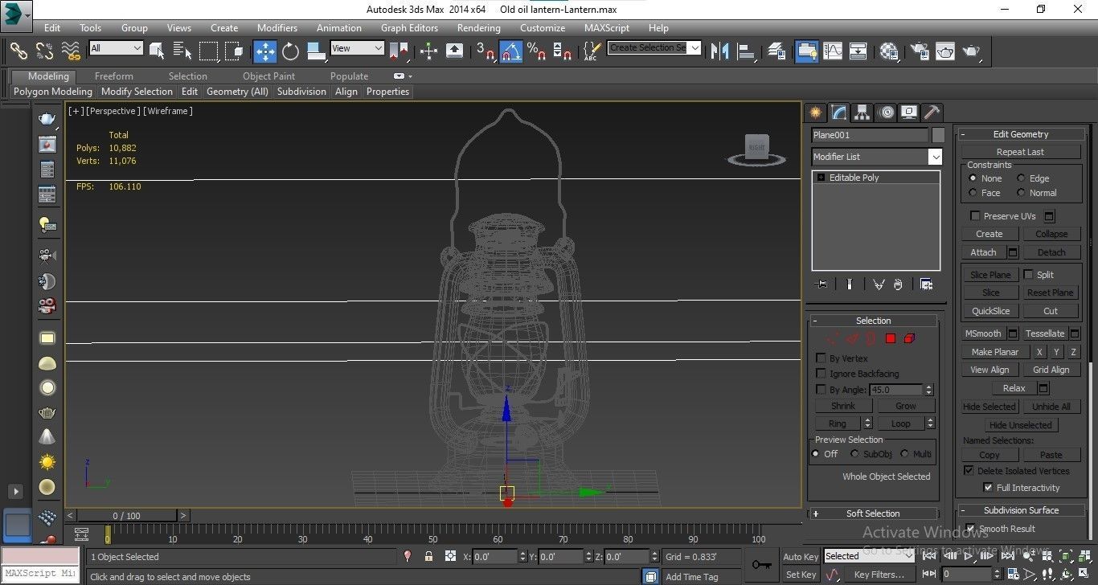Open the Select by Name dialog
1098x585 pixels.
182,51
